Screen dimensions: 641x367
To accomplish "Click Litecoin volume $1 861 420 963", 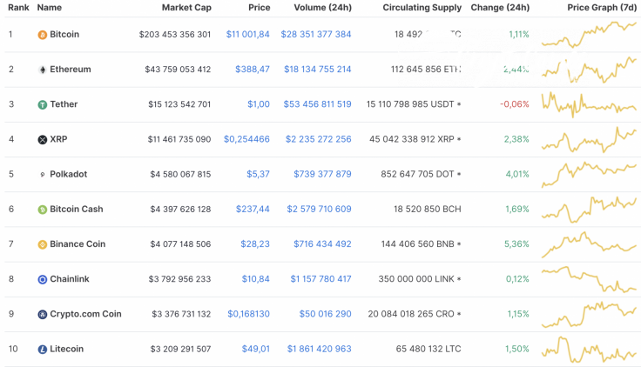I will point(320,349).
